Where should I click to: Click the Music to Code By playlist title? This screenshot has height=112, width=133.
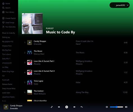[61, 32]
